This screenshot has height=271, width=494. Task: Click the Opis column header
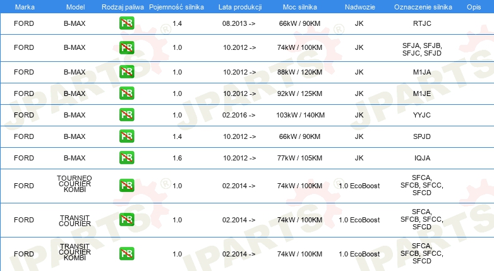point(474,7)
